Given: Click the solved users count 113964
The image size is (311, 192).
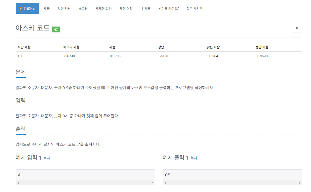Looking at the screenshot, I should tap(212, 56).
